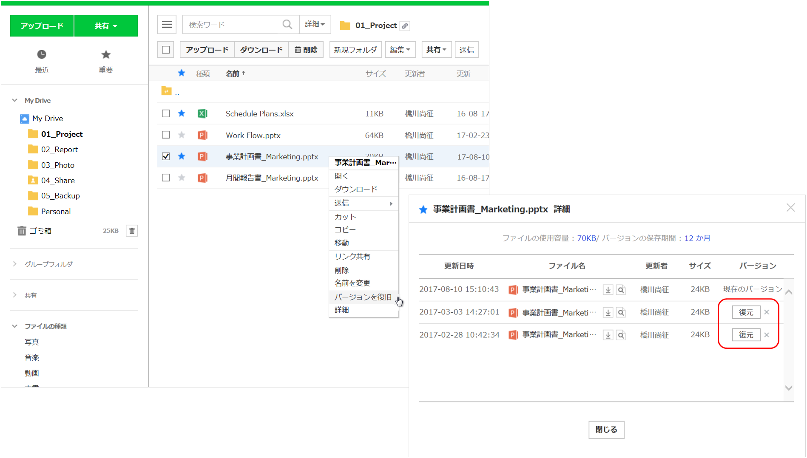Screen dimensions: 807x458
Task: Open the 詳細 search options dropdown
Action: (x=315, y=25)
